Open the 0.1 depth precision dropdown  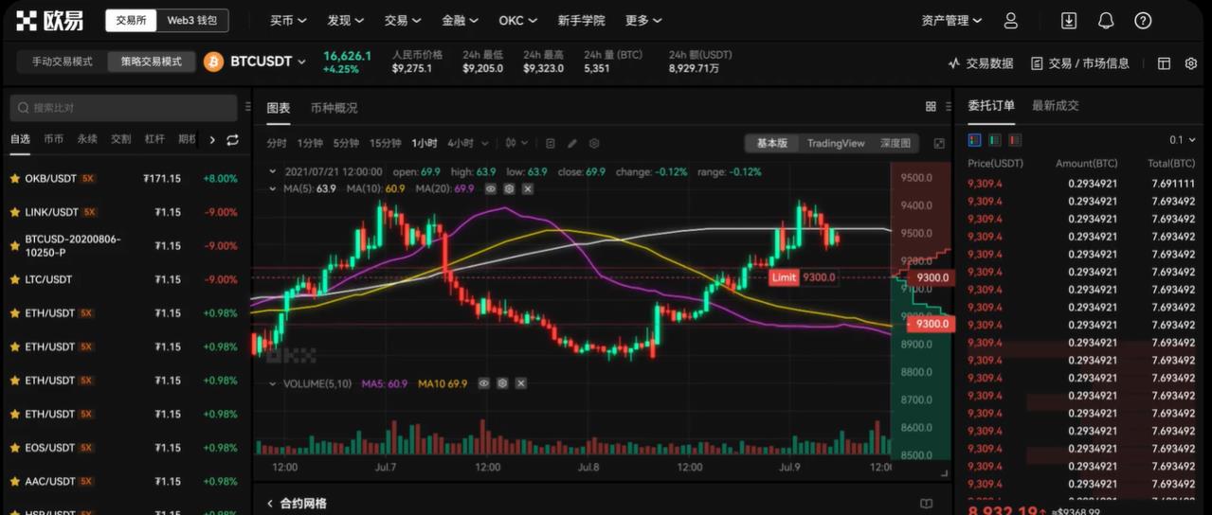[1182, 139]
